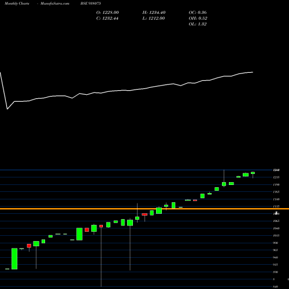The height and width of the screenshot is (289, 289).
Task: Click the low value "L: 1212.00"
Action: [x=154, y=18]
